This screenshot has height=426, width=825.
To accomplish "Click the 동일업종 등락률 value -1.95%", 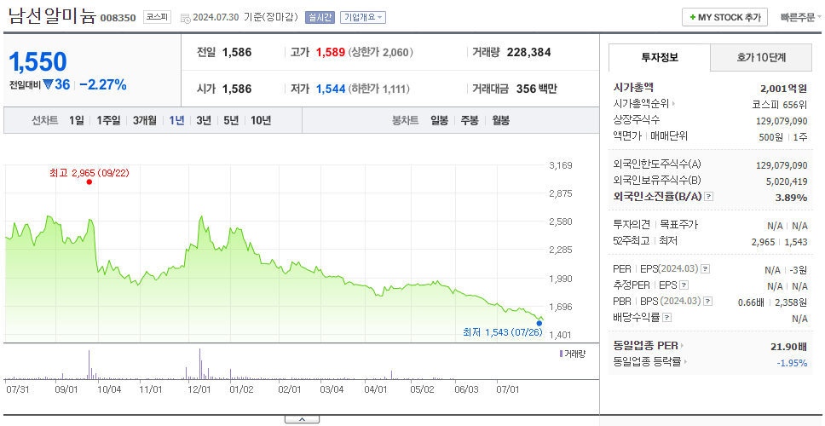I will pos(792,363).
